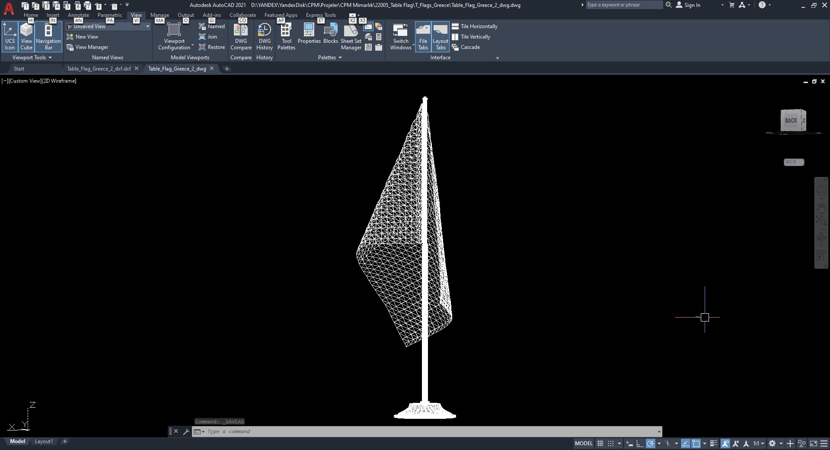This screenshot has height=450, width=830.
Task: Open the Properties palette
Action: [309, 34]
